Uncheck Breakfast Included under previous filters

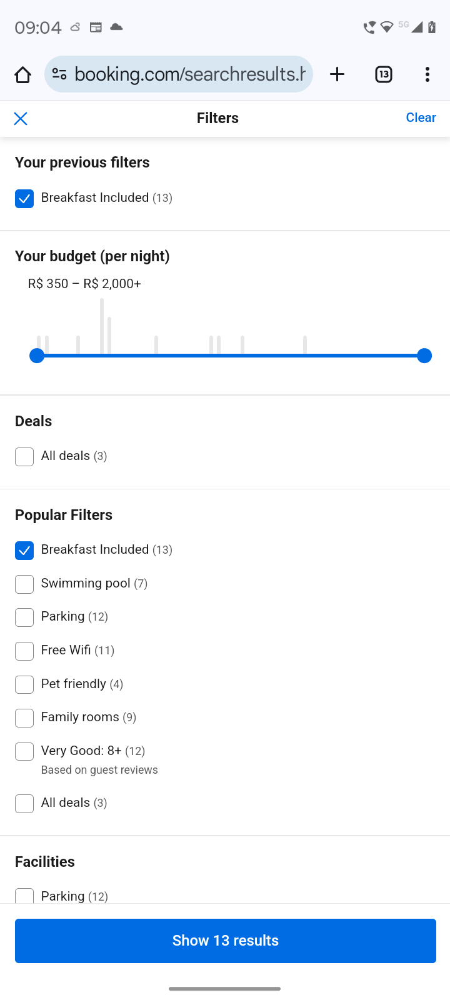[x=24, y=199]
